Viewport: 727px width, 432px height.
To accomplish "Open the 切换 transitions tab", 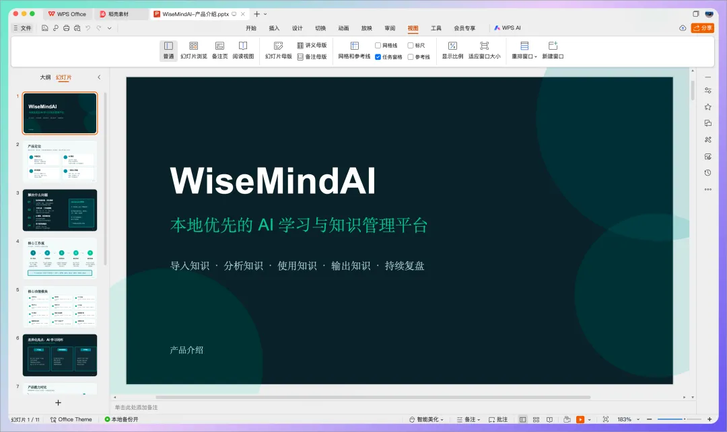I will click(x=320, y=28).
